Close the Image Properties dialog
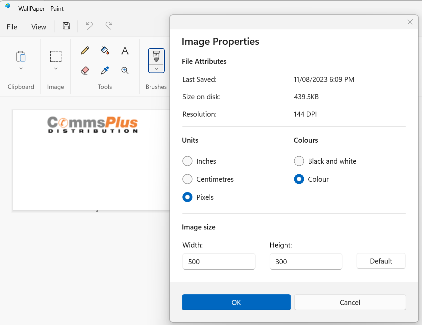The width and height of the screenshot is (422, 325). pos(410,22)
